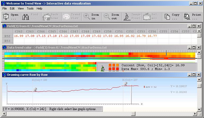Click cell value 16.77 in R52
The height and width of the screenshot is (118, 204).
click(x=152, y=36)
